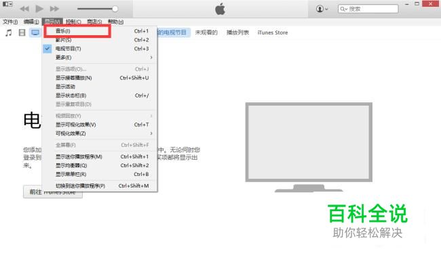Screen dimensions: 441x262
Task: Click the large TV placeholder image
Action: point(309,148)
